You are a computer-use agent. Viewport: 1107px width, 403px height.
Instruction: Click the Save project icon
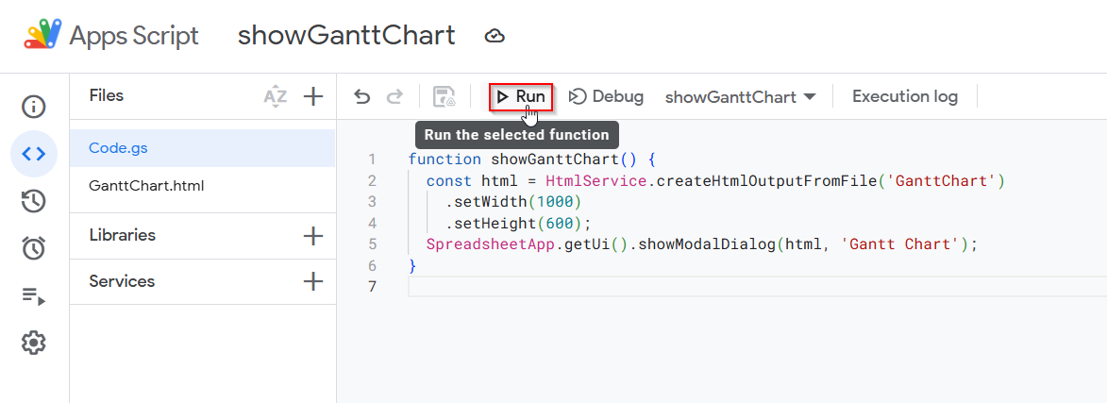click(444, 96)
